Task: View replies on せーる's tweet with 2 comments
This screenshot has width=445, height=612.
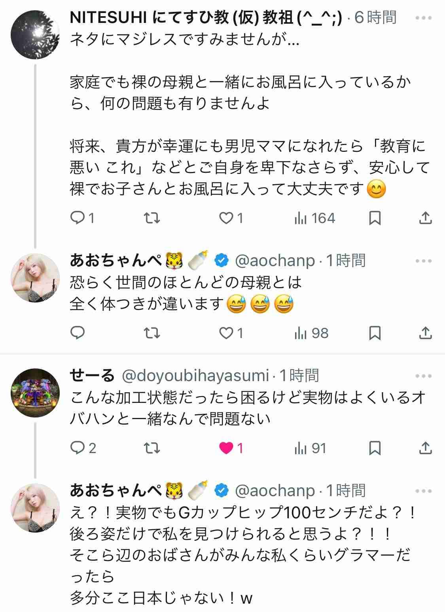Action: click(x=83, y=448)
